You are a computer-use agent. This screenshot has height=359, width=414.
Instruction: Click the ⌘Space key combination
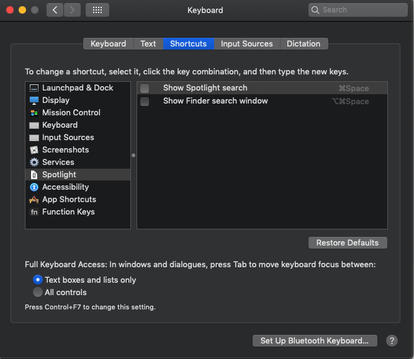click(354, 89)
